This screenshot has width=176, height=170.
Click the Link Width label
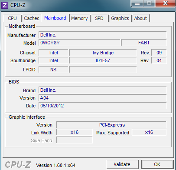pos(42,133)
